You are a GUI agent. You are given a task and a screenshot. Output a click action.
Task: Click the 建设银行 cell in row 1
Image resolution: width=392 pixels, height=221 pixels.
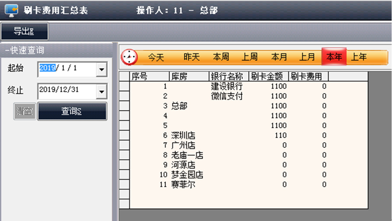pyautogui.click(x=227, y=86)
